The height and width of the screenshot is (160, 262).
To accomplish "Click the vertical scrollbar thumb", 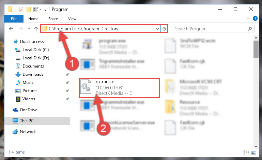I will pos(256,49).
